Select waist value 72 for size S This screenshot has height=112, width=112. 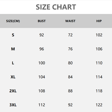coord(70,35)
